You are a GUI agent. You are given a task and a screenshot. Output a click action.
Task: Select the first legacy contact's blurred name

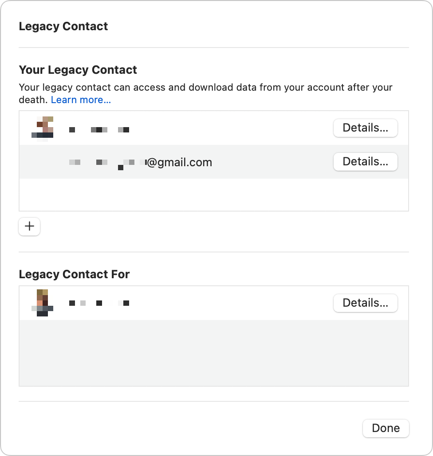[x=99, y=129]
